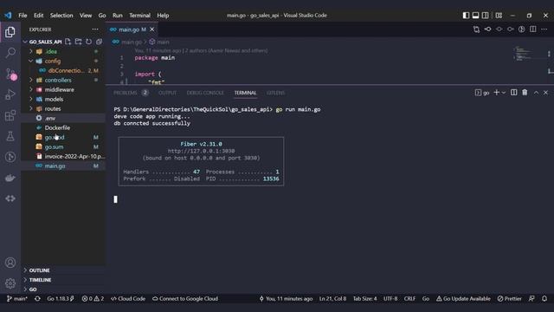
Task: Click Ln 21, Col 8 position
Action: coord(332,298)
